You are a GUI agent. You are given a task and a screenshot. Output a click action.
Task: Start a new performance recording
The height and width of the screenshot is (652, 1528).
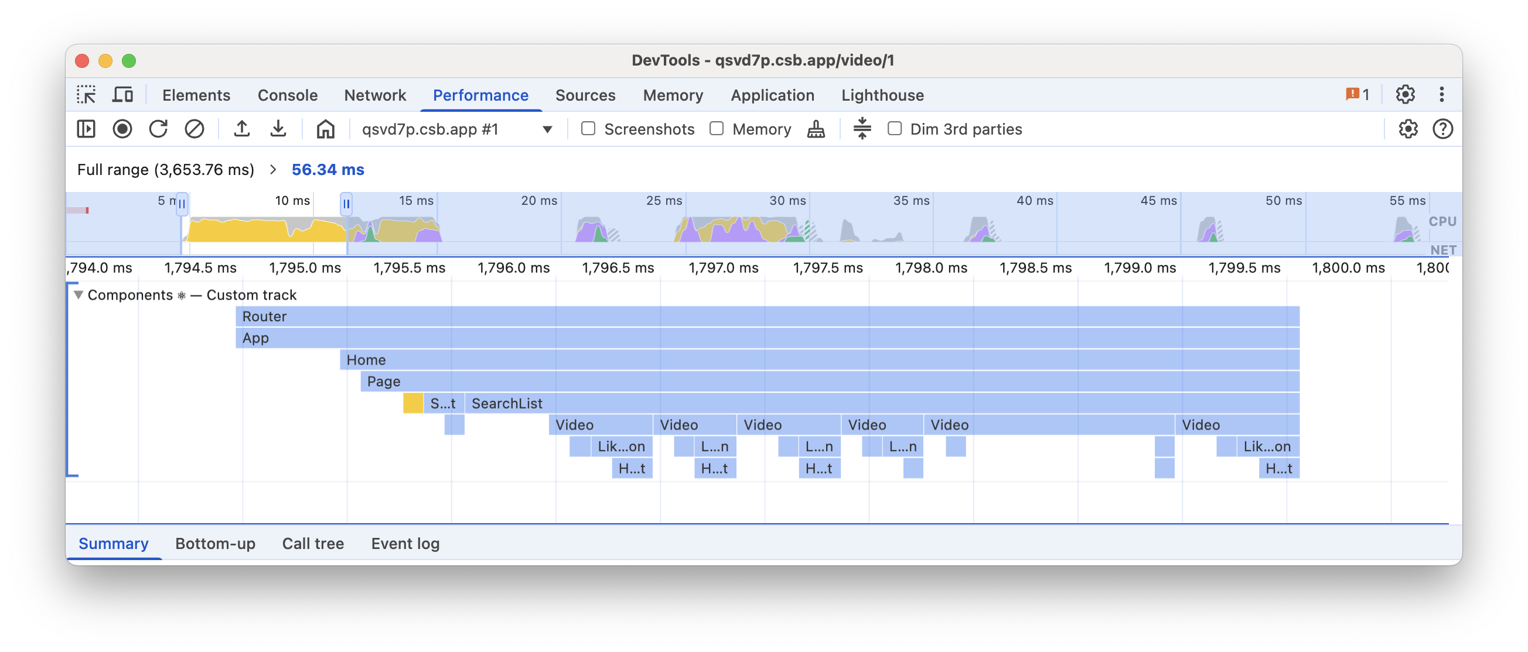coord(123,129)
